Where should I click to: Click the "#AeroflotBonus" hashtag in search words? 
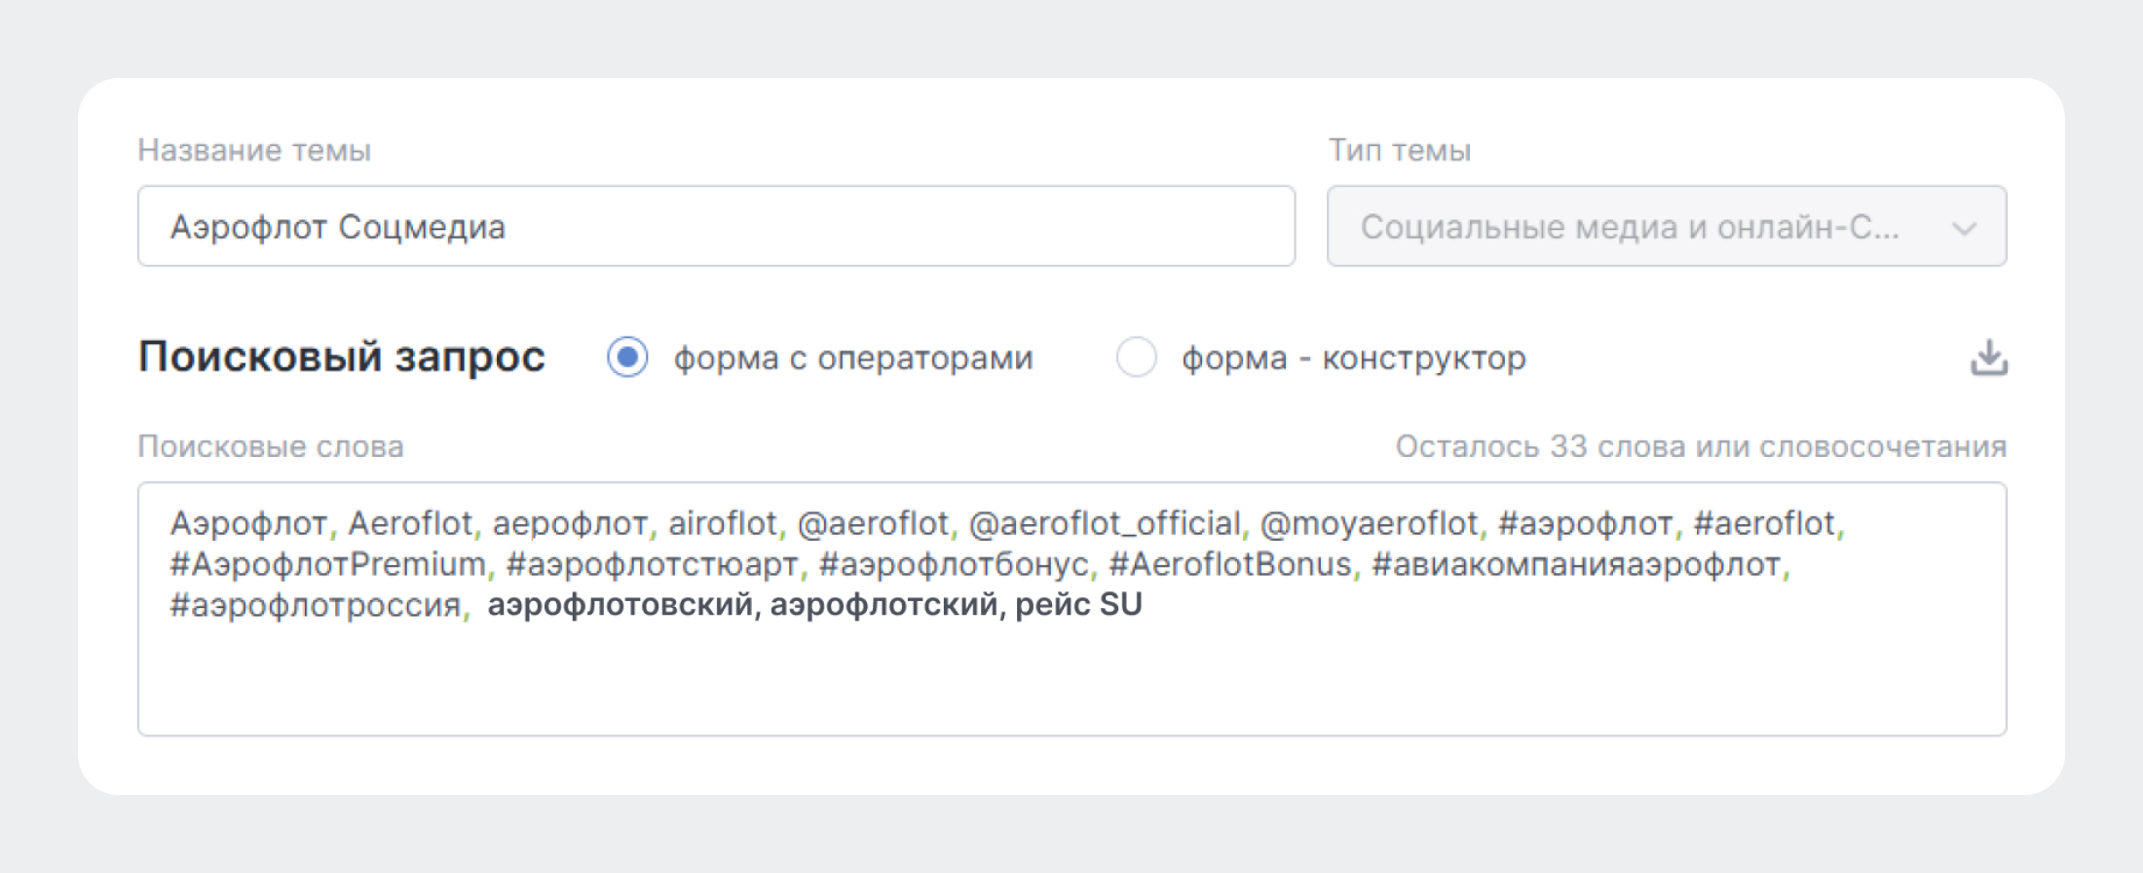(x=1230, y=565)
